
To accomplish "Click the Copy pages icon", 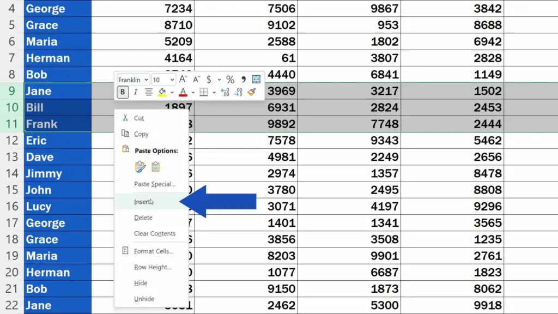I will tap(125, 134).
